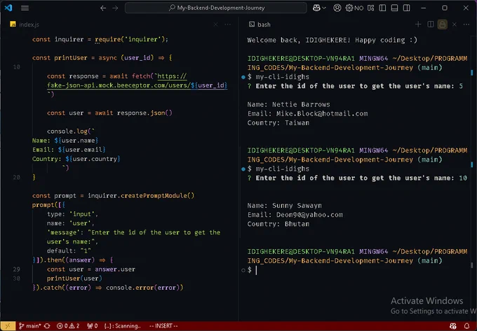The image size is (477, 331).
Task: Click 'Email: Mike.Block@hotmail.com' in terminal
Action: coord(307,114)
